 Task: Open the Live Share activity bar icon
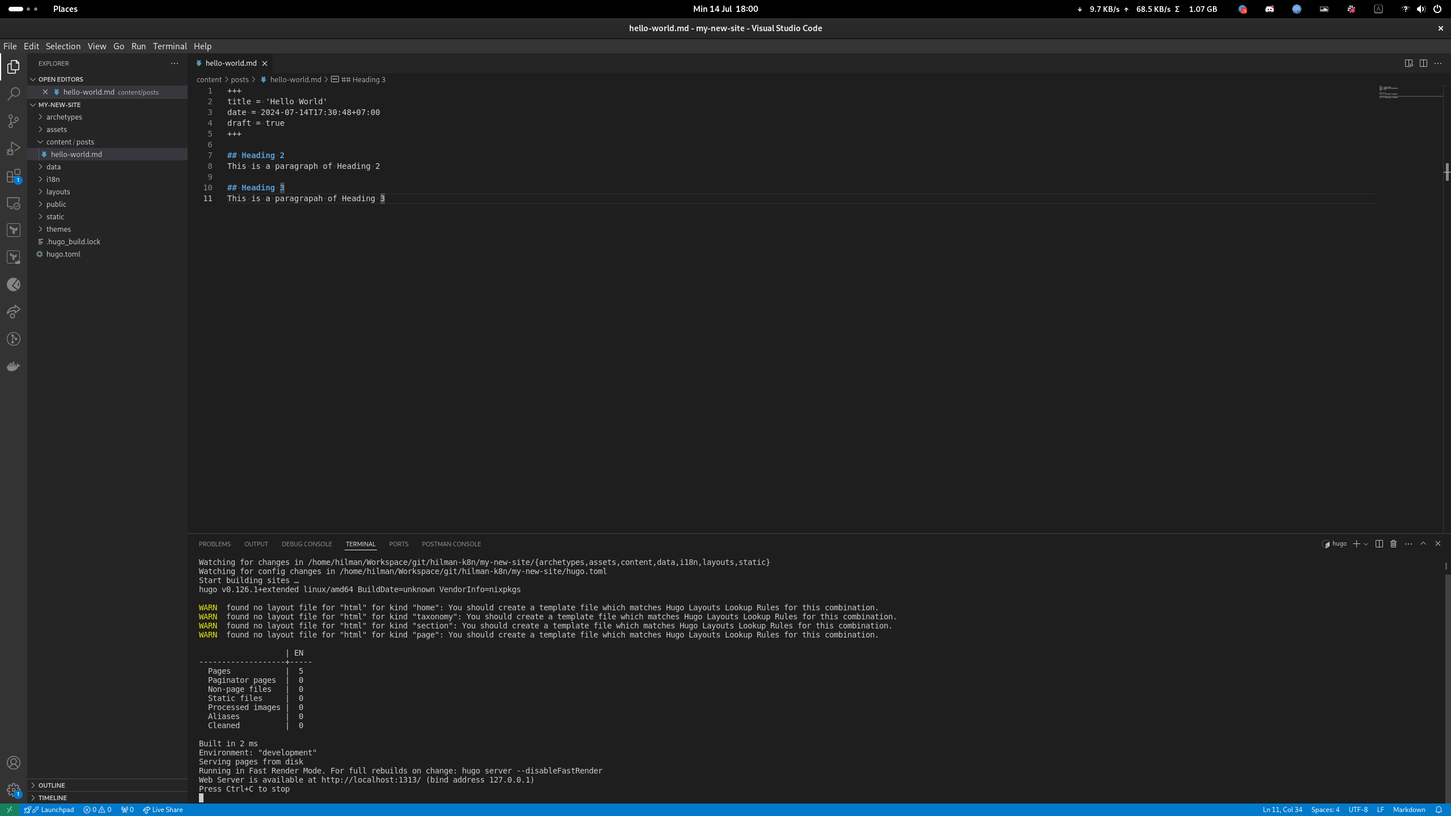14,312
